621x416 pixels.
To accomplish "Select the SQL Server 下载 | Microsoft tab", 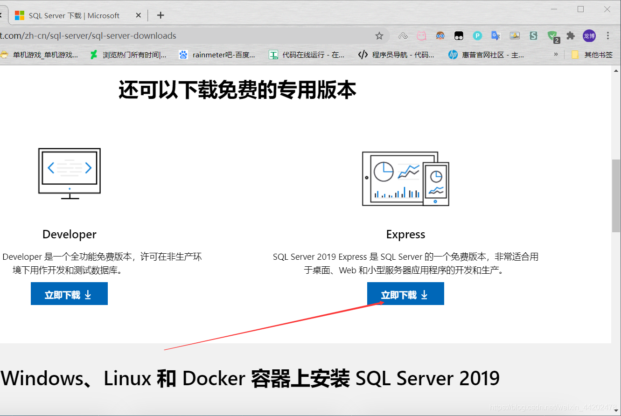I will tap(76, 15).
